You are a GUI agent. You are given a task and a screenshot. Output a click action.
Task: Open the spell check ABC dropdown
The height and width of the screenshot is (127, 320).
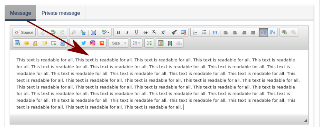[x=105, y=32]
